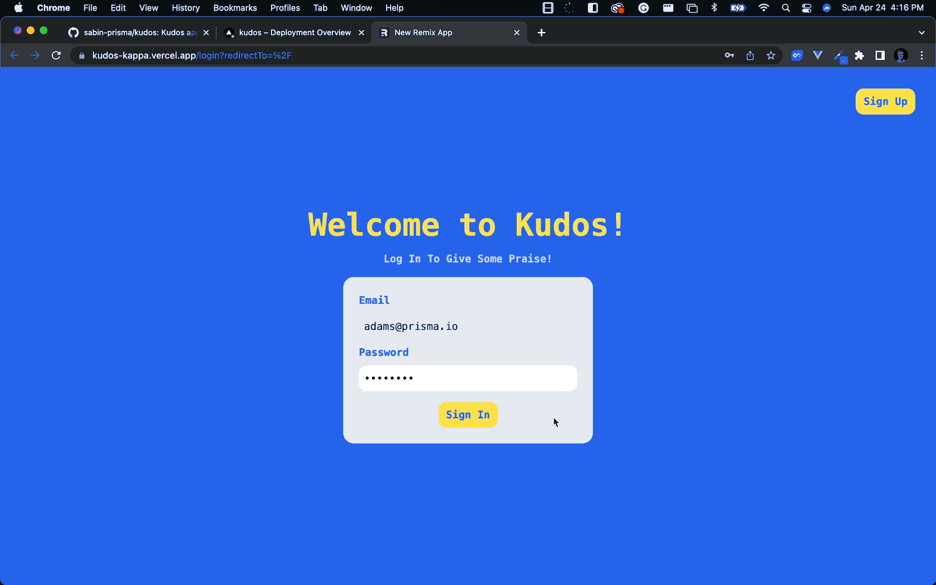Click the back navigation arrow
Viewport: 936px width, 585px height.
pos(15,56)
